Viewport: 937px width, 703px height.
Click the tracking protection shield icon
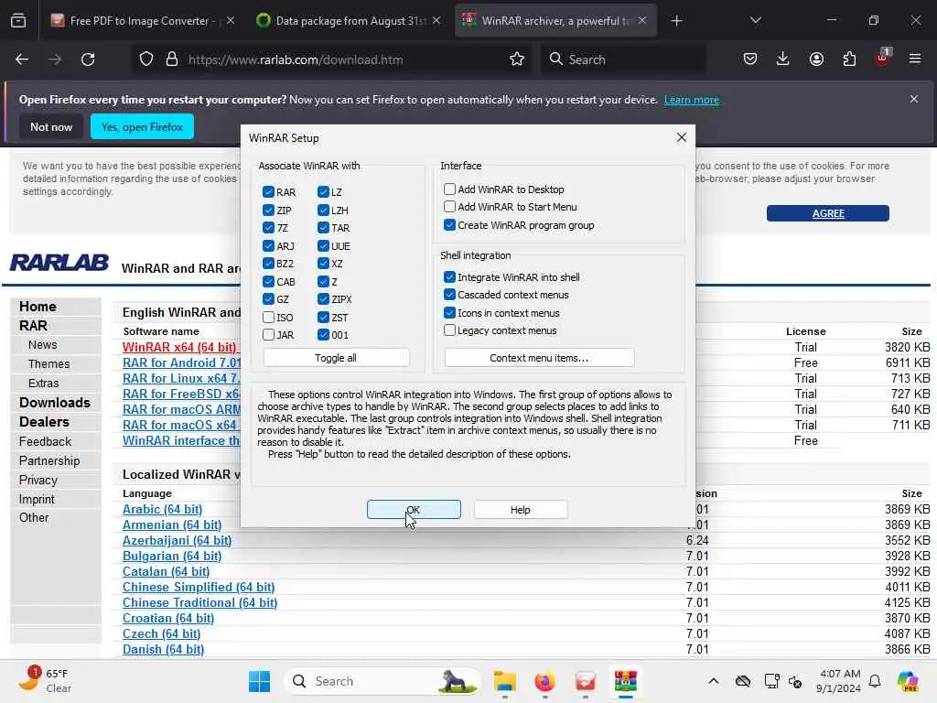pos(146,59)
